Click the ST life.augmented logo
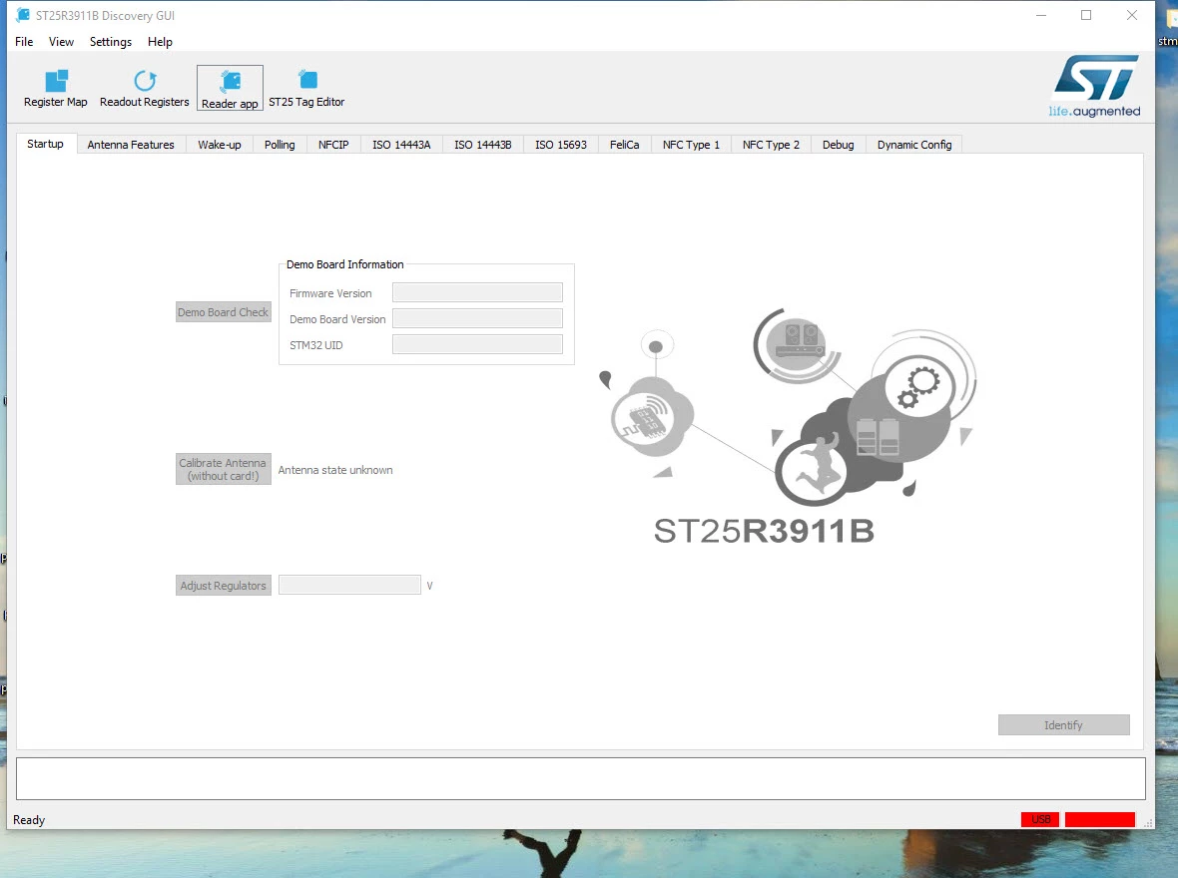 (1095, 87)
